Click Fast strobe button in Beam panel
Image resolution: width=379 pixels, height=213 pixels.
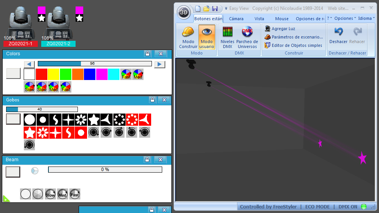(x=75, y=194)
